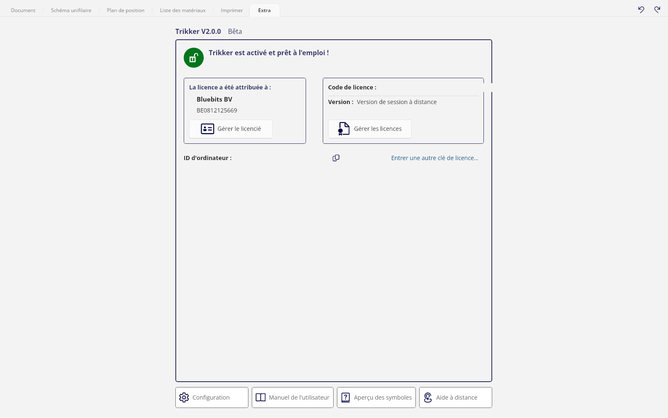Click the undo arrow icon
The height and width of the screenshot is (418, 668).
(x=641, y=10)
